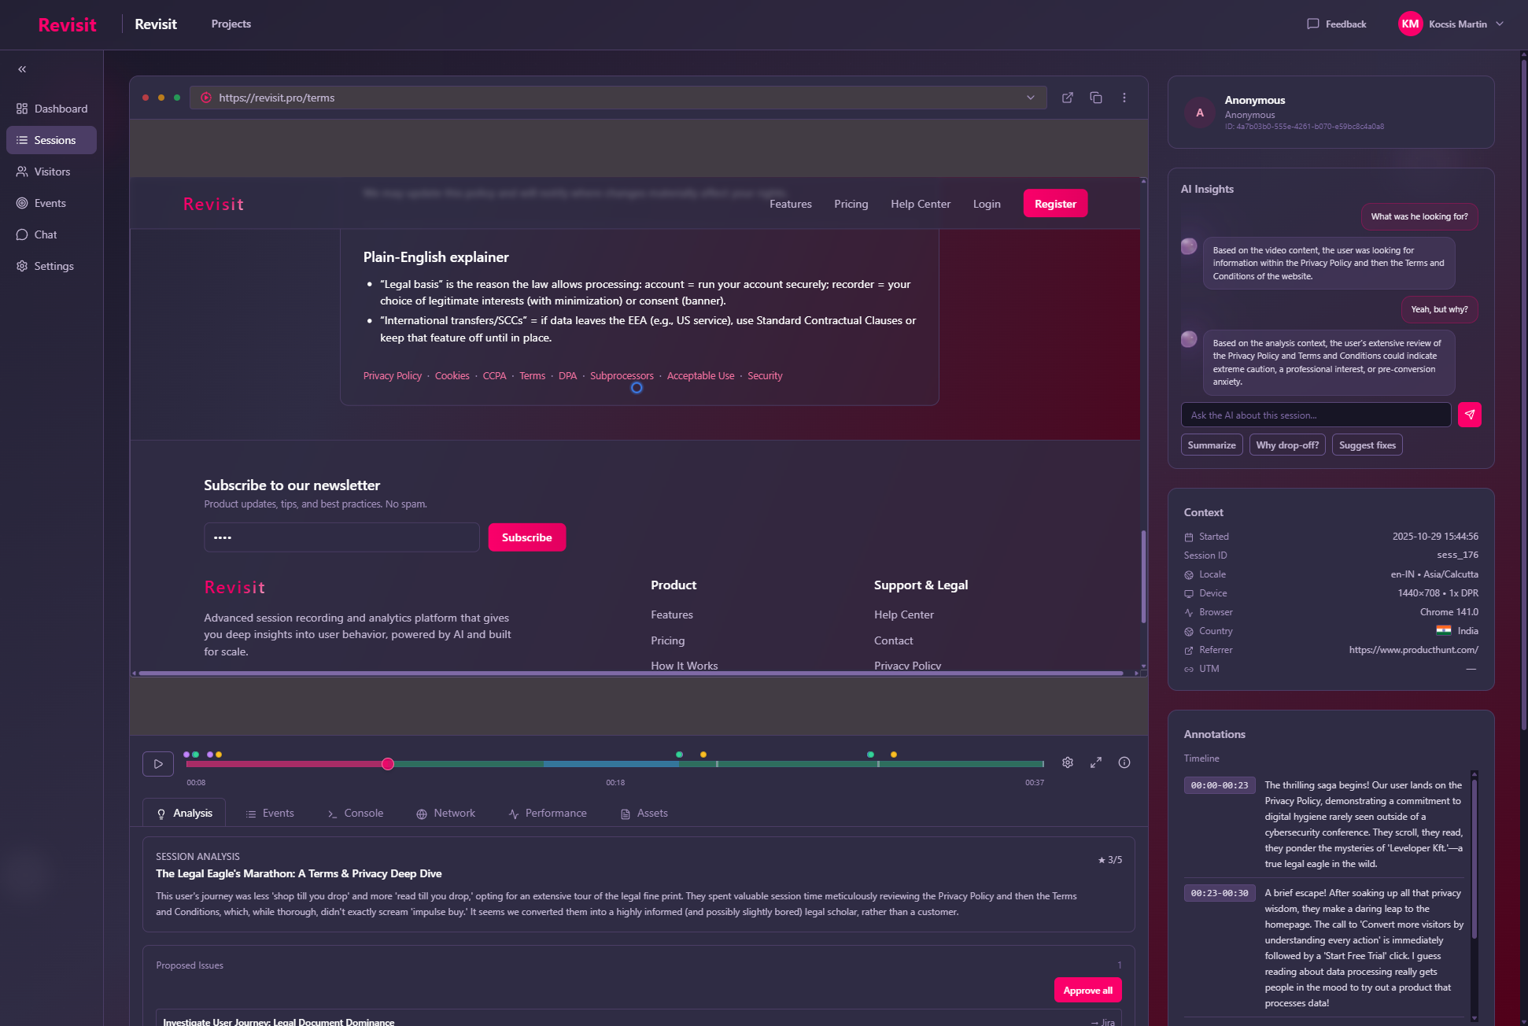Open the Projects menu item
Image resolution: width=1528 pixels, height=1026 pixels.
231,24
